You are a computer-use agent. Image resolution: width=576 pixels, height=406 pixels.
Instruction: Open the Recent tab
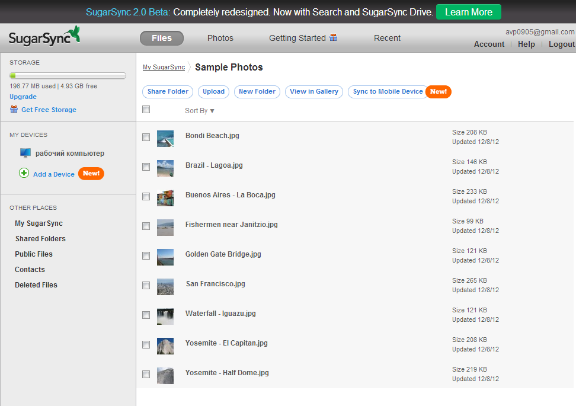[x=387, y=38]
